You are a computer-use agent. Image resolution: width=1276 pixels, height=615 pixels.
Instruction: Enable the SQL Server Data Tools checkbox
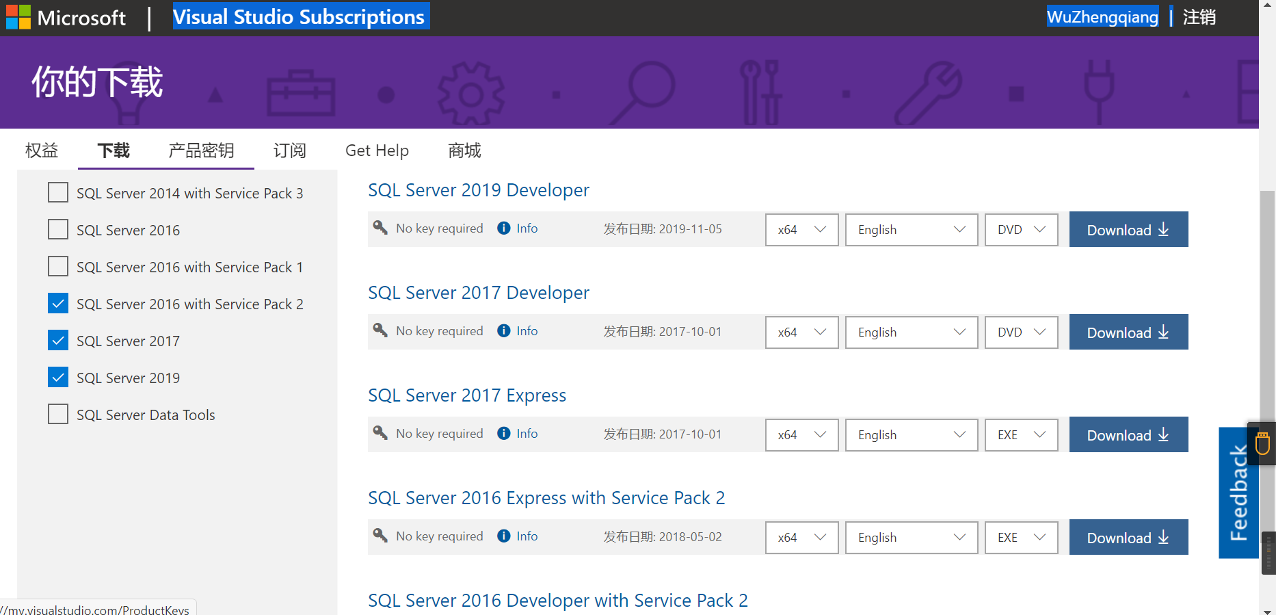[x=58, y=415]
